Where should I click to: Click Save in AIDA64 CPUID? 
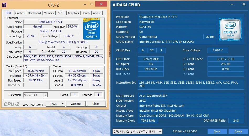coord(217,131)
